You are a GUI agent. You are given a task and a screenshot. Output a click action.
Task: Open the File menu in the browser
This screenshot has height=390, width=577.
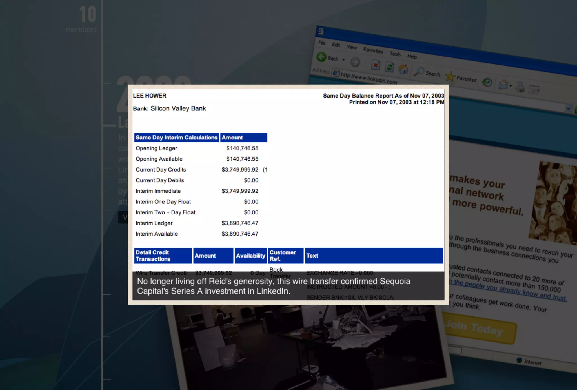click(322, 43)
